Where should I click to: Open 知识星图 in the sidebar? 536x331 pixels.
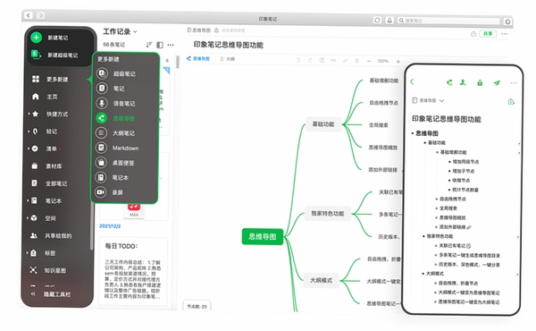(48, 270)
